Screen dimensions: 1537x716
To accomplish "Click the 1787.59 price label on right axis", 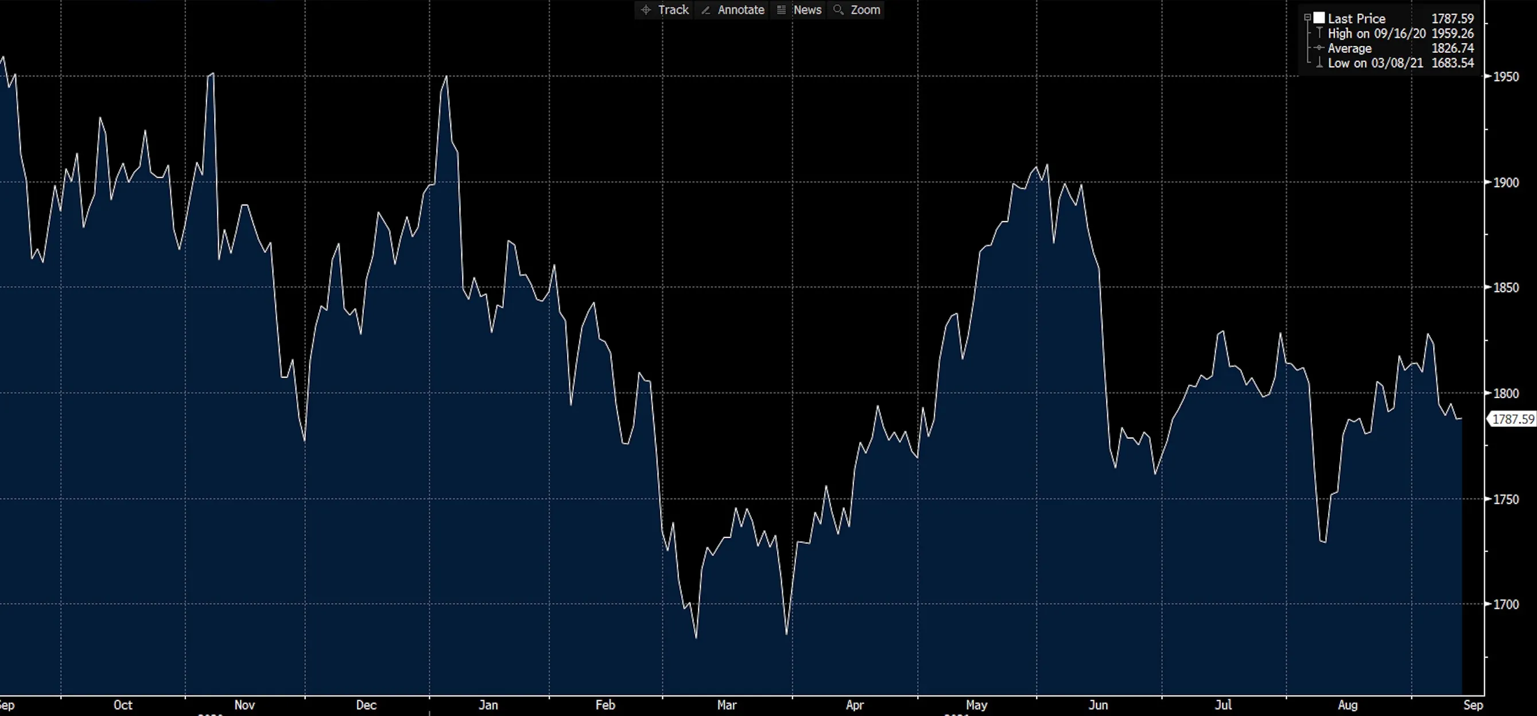I will (x=1511, y=419).
